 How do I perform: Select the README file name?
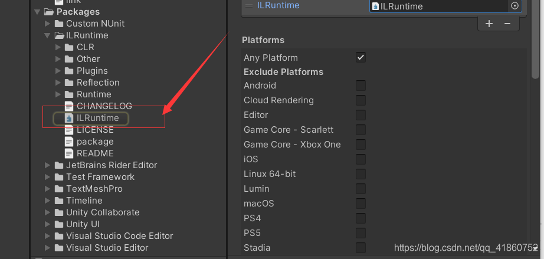click(x=95, y=153)
